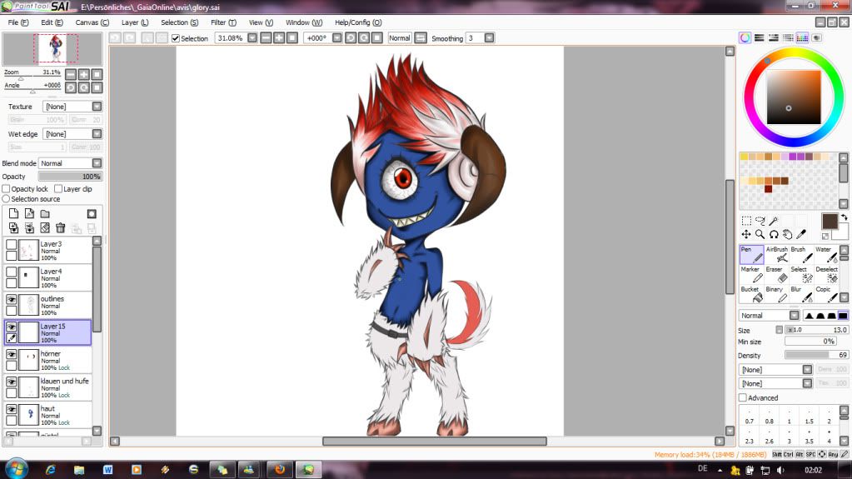This screenshot has width=852, height=479.
Task: Pick brush size preset 0.7
Action: (x=750, y=417)
